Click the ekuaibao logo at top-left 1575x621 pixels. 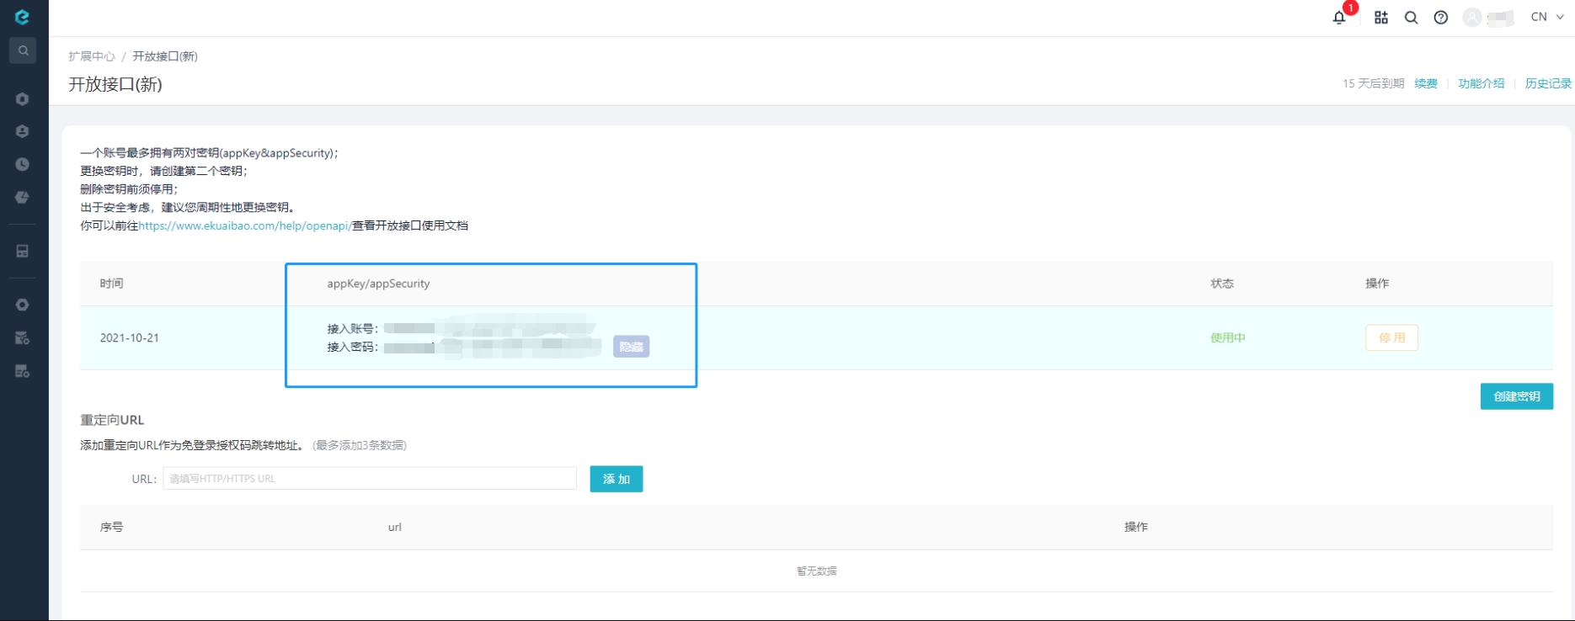coord(23,17)
